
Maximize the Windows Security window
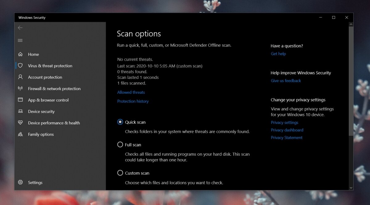pyautogui.click(x=334, y=18)
